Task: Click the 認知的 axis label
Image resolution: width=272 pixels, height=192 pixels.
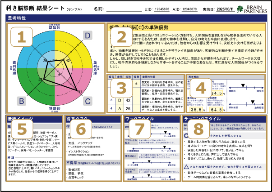Action: point(55,27)
